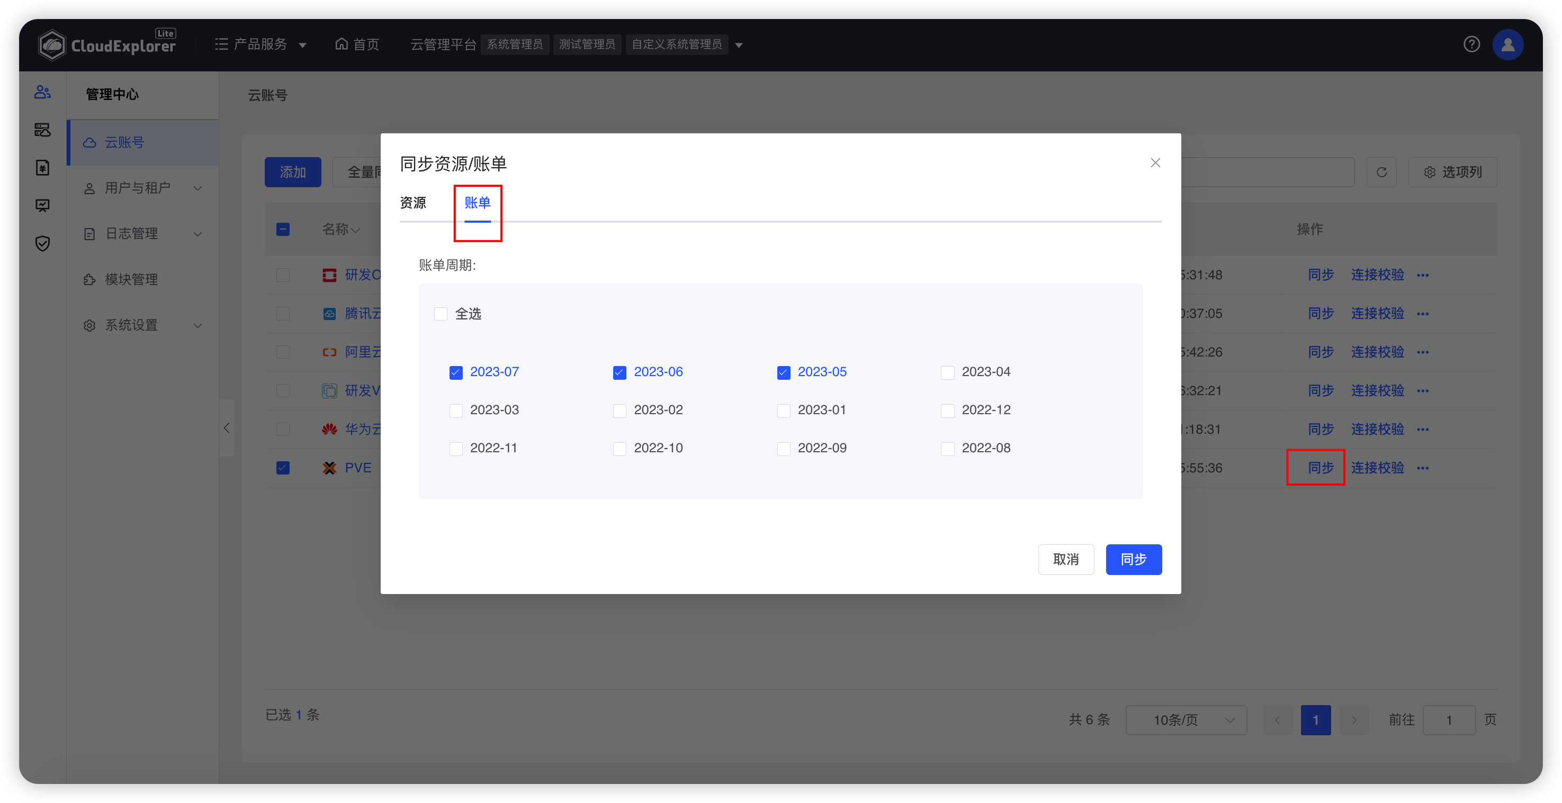This screenshot has height=803, width=1562.
Task: Click the 取消 button in the dialog
Action: point(1066,560)
